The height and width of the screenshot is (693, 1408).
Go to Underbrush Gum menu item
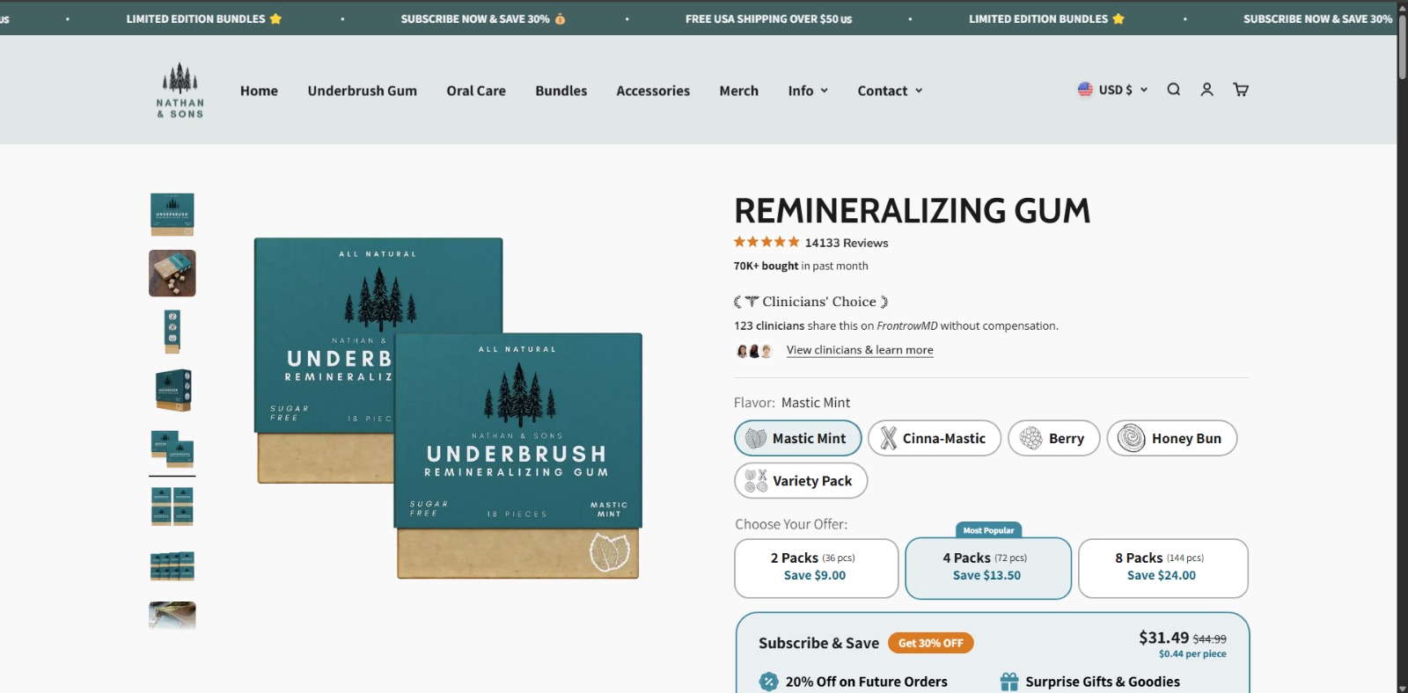point(362,91)
